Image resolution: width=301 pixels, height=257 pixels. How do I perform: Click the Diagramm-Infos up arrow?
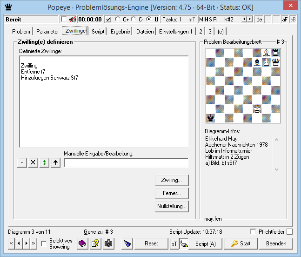click(x=276, y=140)
